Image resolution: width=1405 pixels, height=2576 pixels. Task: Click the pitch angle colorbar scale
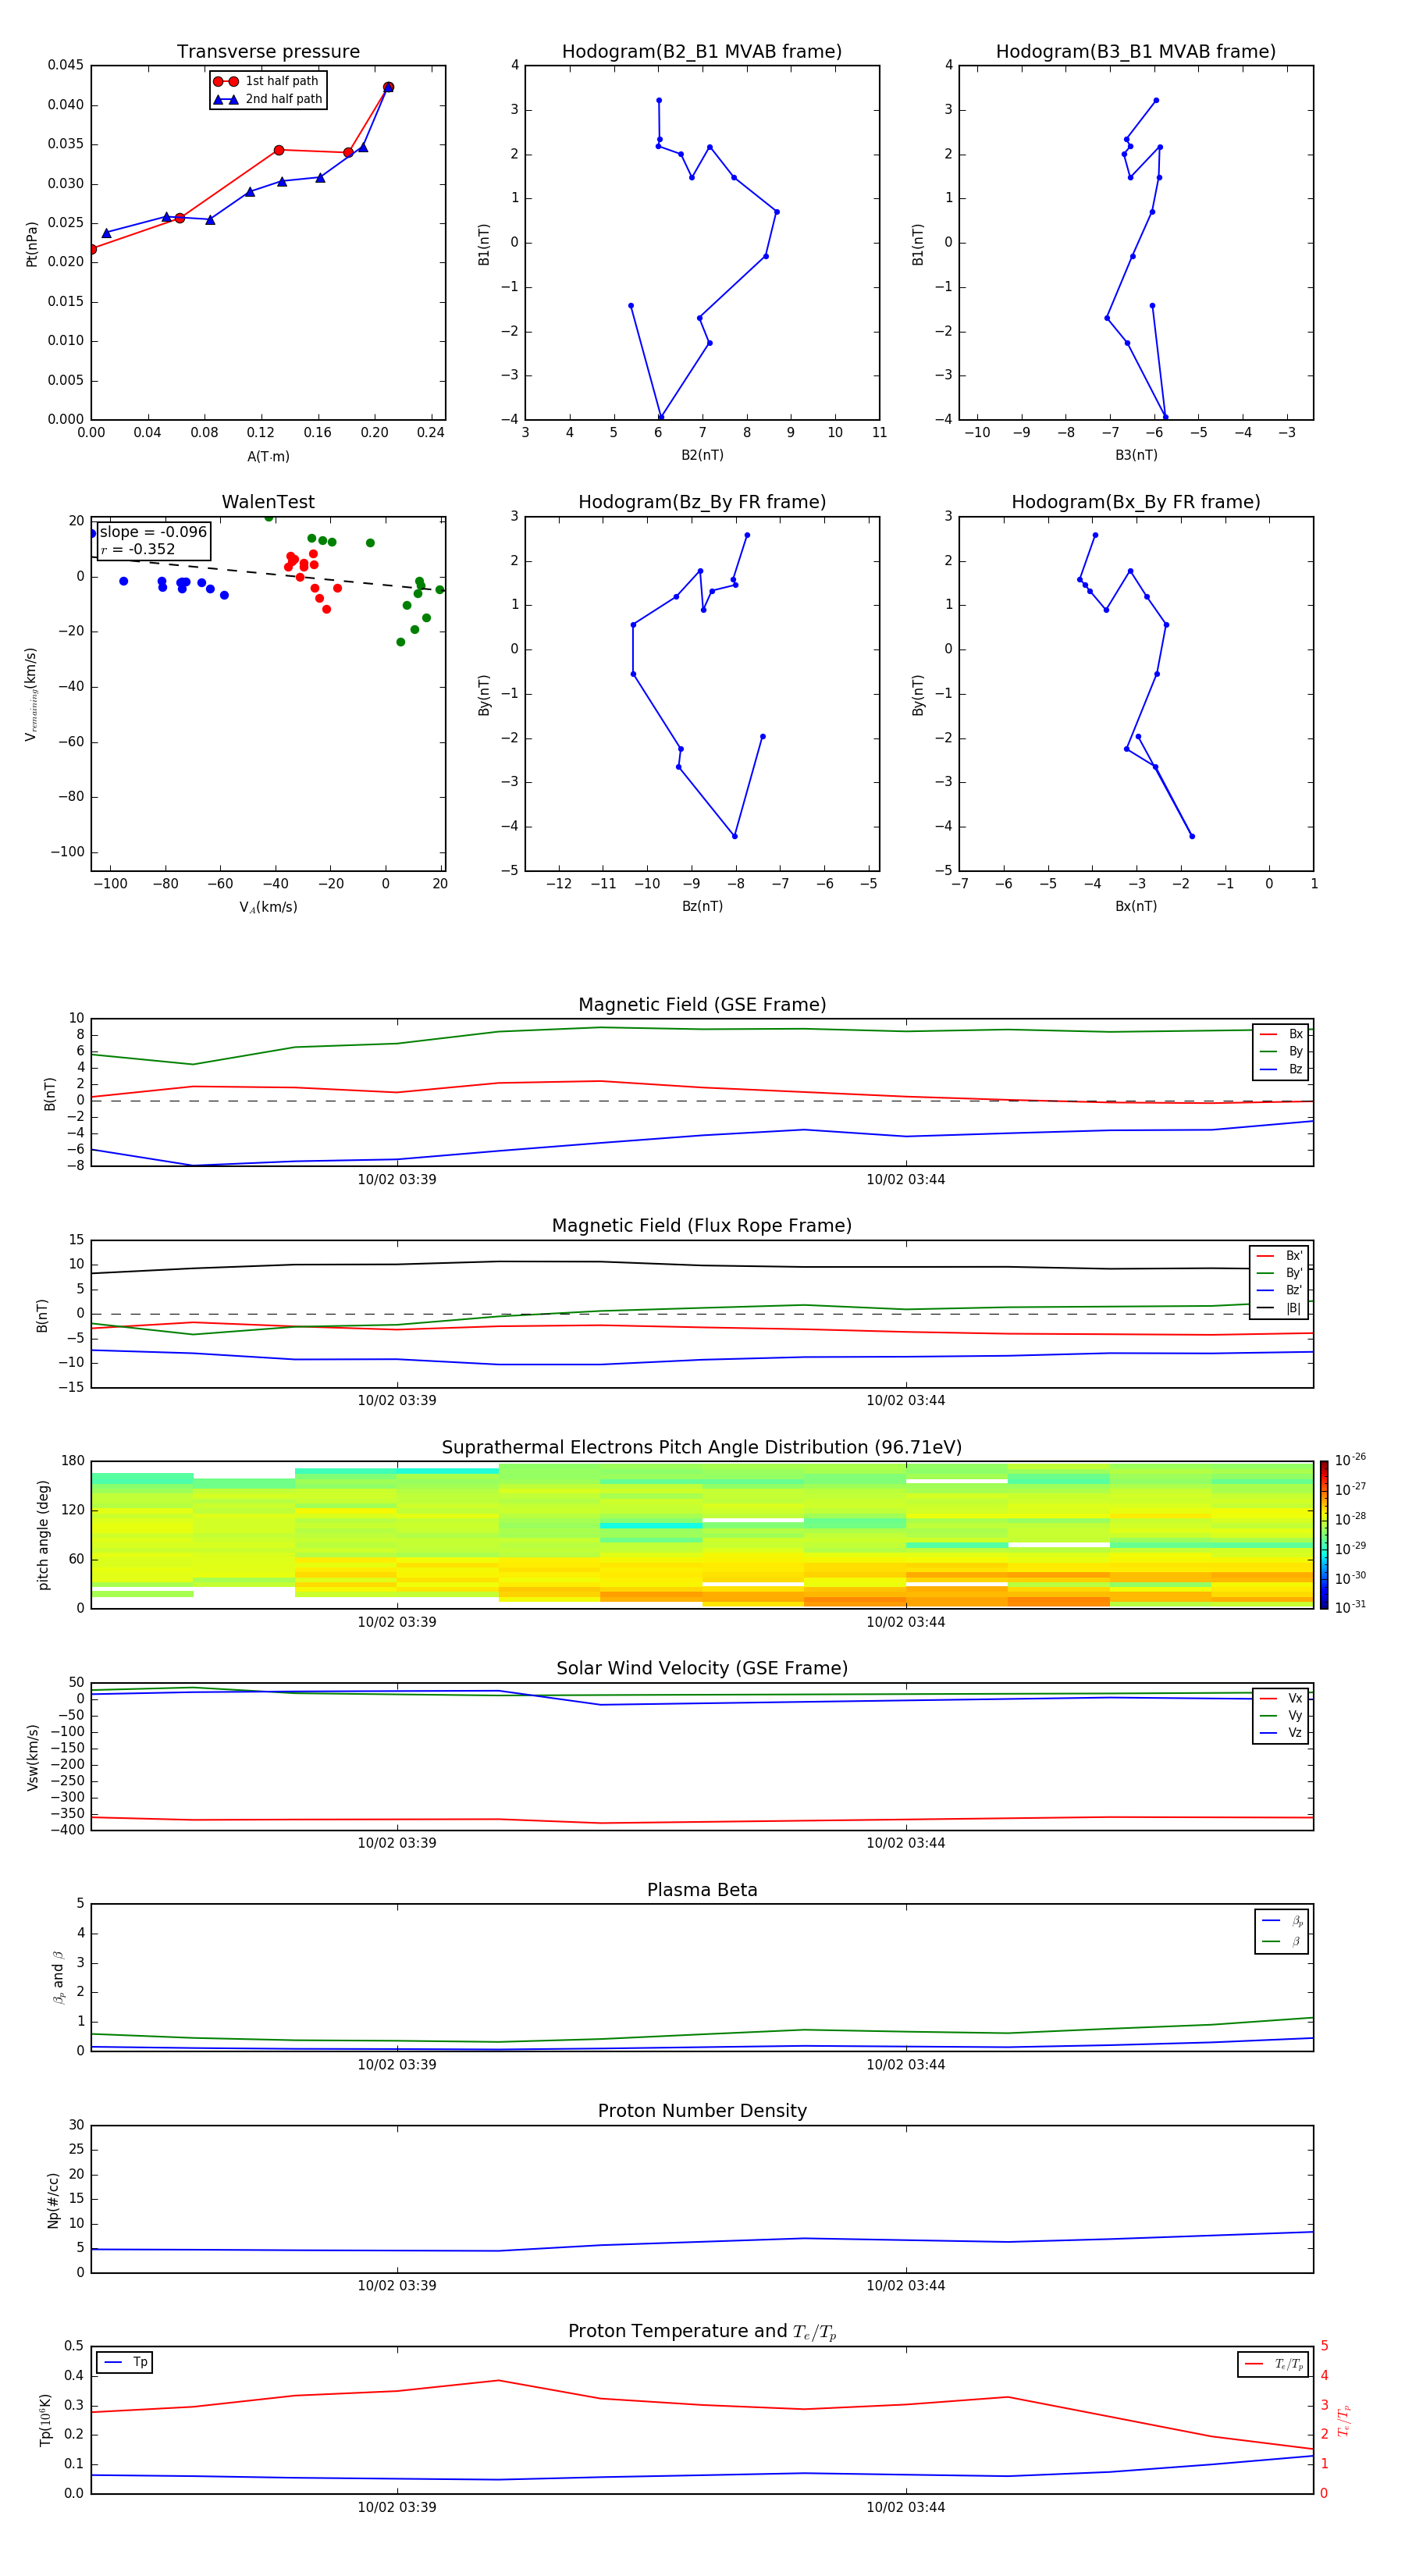(x=1324, y=1535)
